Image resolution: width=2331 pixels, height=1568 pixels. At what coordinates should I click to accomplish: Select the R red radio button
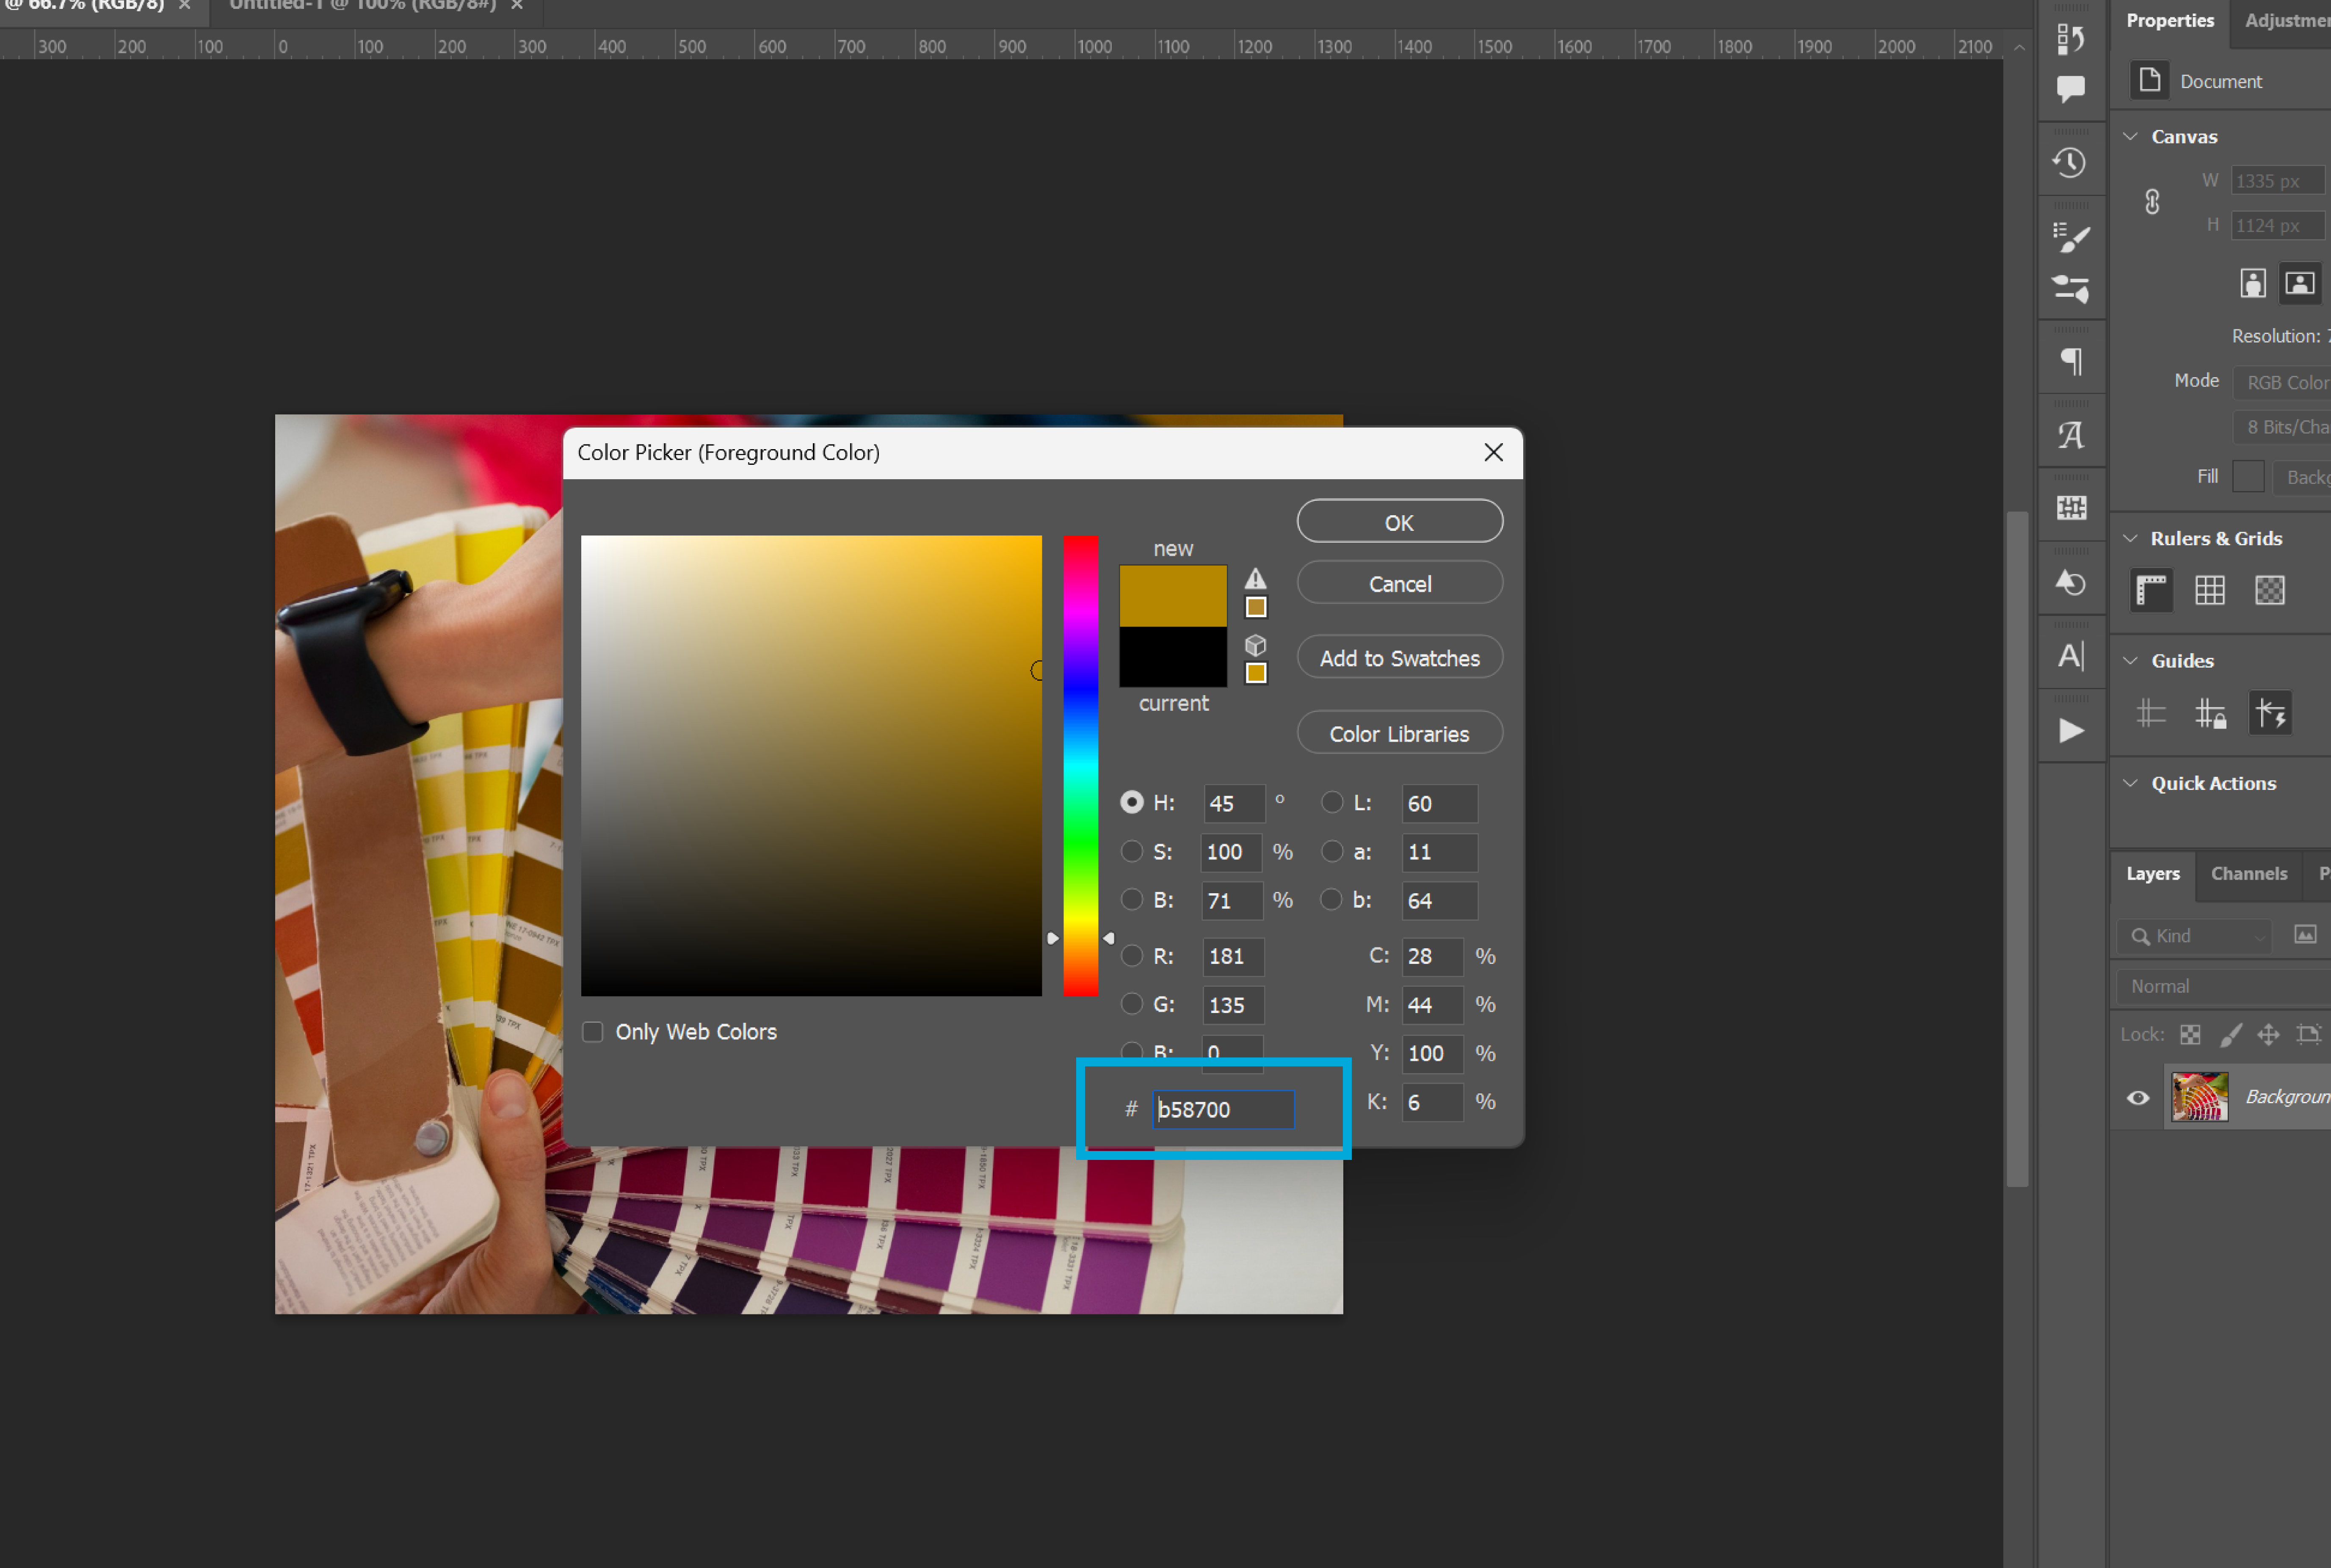pos(1131,955)
